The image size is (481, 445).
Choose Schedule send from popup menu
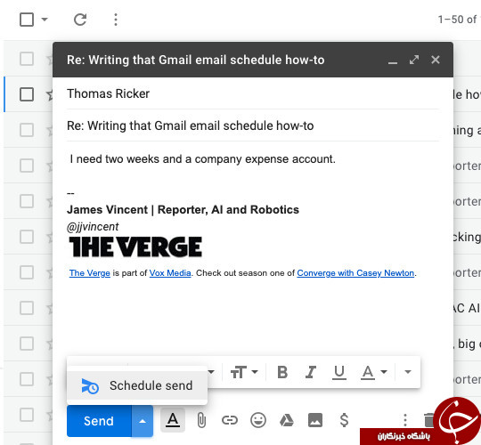[137, 385]
